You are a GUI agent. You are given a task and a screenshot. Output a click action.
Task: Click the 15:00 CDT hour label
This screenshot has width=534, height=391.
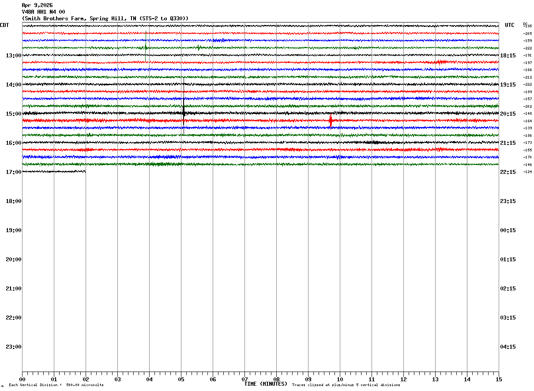click(14, 114)
